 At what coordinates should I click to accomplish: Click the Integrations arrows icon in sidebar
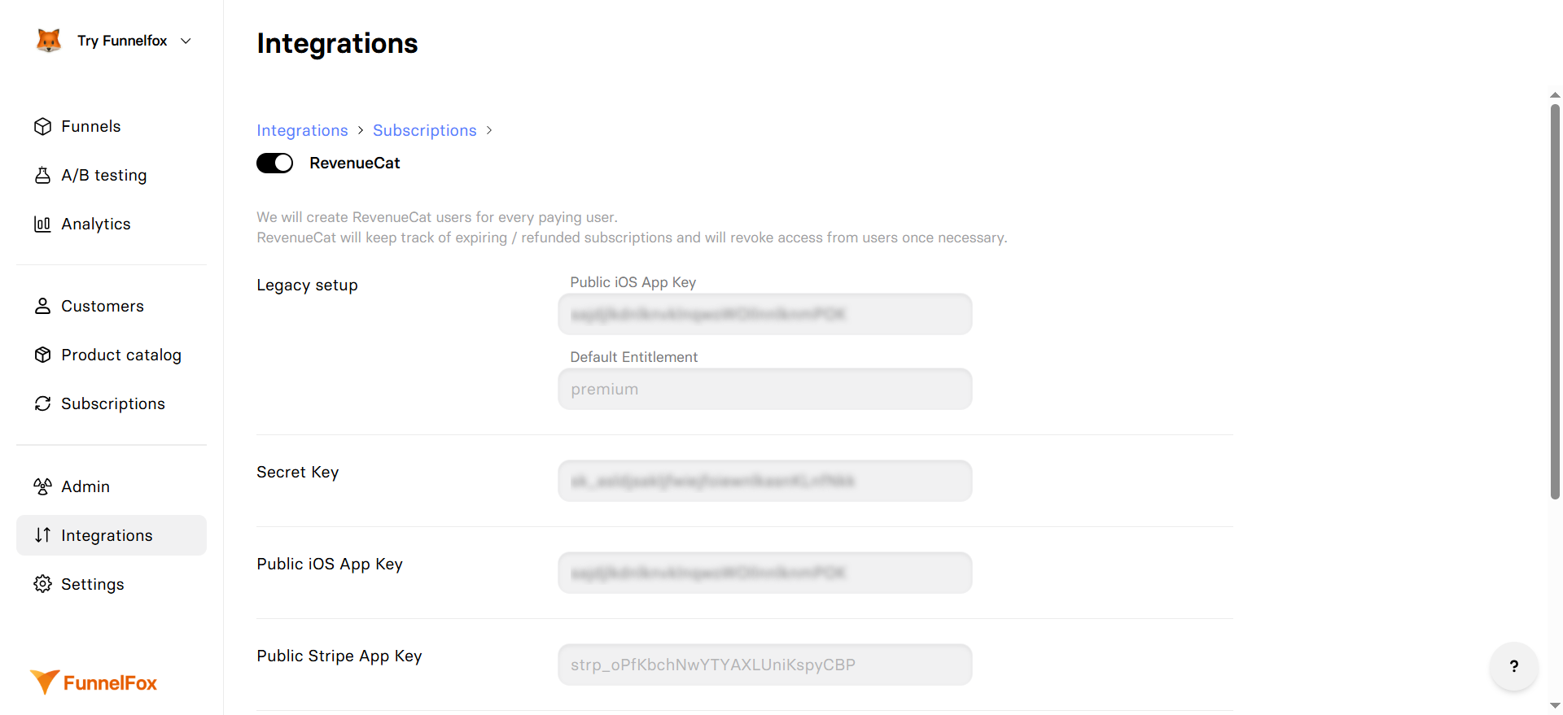pyautogui.click(x=42, y=535)
